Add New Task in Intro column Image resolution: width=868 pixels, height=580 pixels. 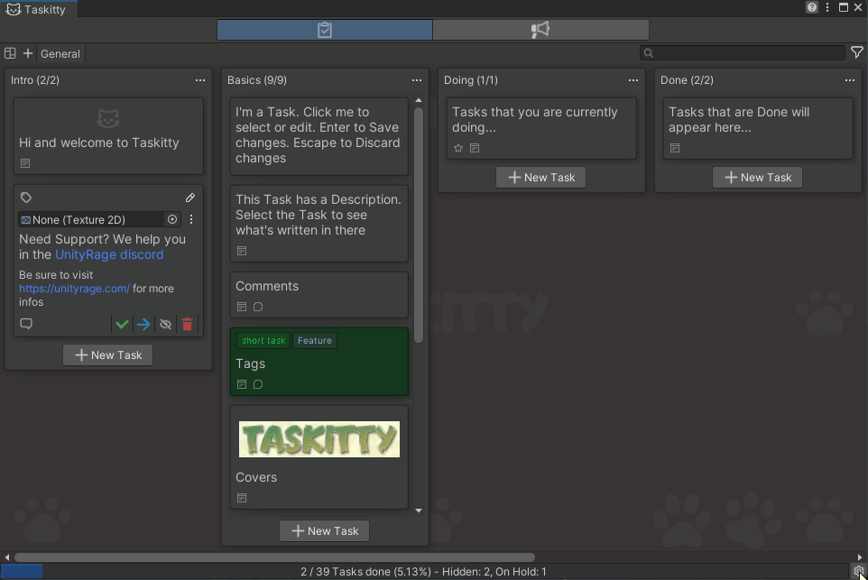coord(108,355)
